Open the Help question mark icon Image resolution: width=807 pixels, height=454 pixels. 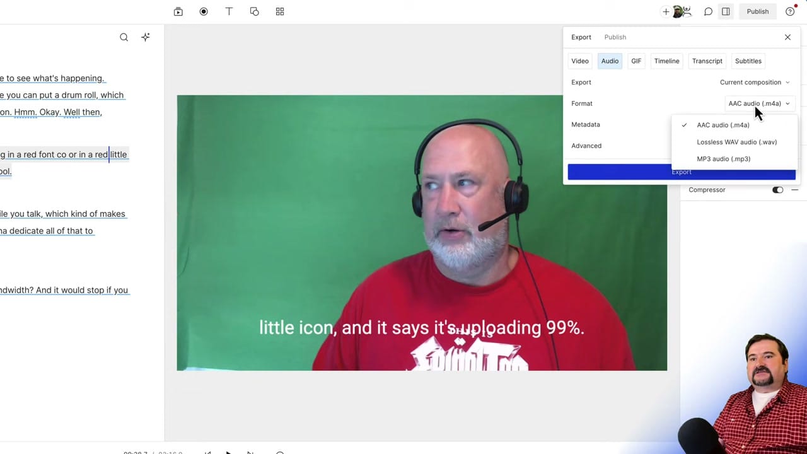coord(790,11)
